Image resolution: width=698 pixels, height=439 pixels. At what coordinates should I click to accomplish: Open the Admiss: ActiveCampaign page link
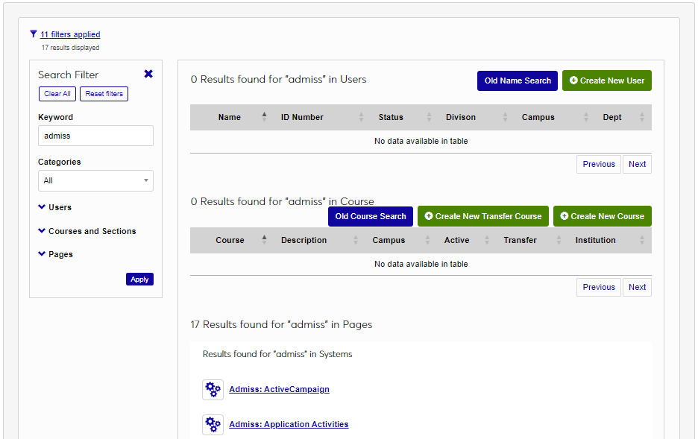click(x=279, y=389)
